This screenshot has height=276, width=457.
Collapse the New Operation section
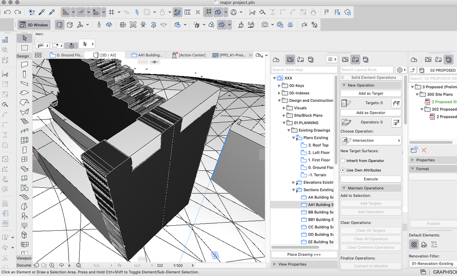point(344,85)
